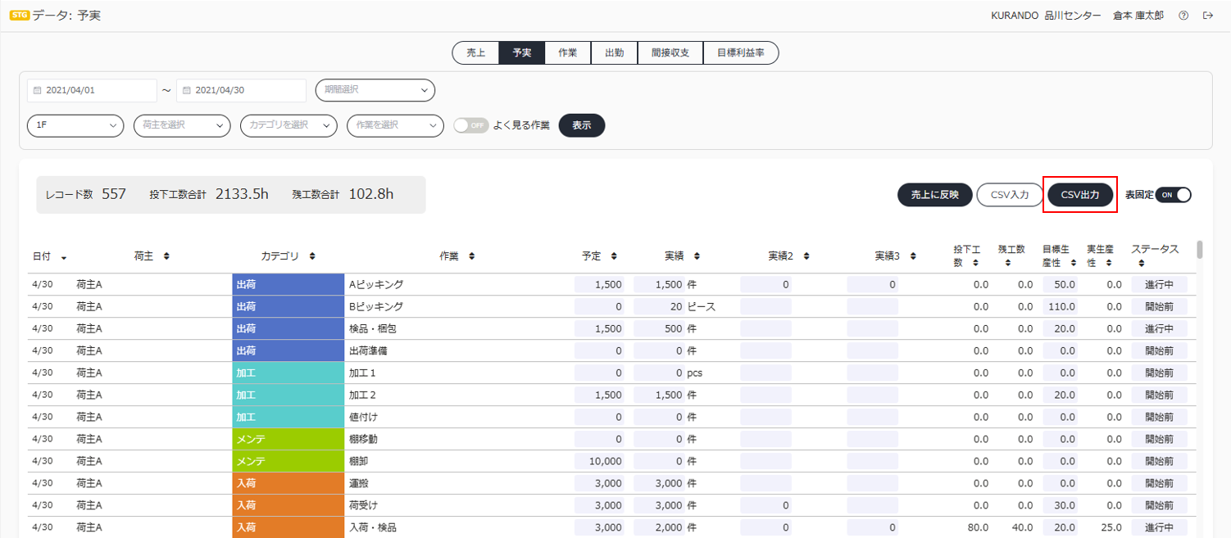This screenshot has height=538, width=1231.
Task: Click 実績 field for 運搬 row
Action: tap(659, 483)
